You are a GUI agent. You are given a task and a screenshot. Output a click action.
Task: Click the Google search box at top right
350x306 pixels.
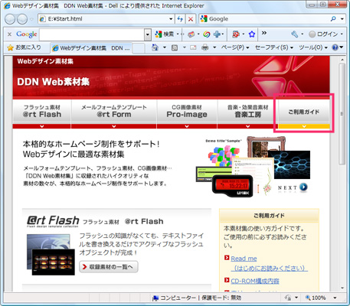tap(264, 19)
